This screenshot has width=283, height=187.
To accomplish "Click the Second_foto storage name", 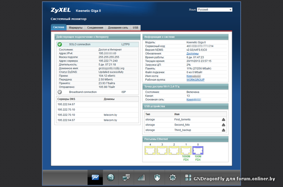I will [182, 125].
